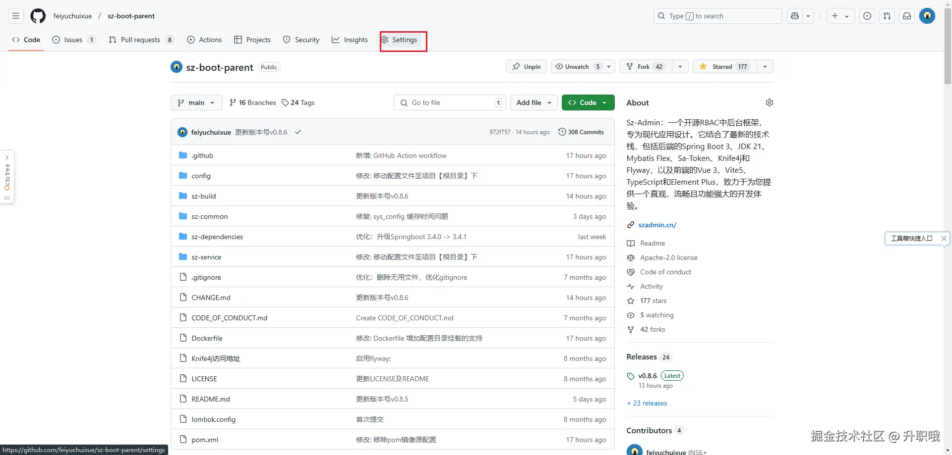Focus the Type / to search box
Screen dimensions: 952x455
click(717, 16)
